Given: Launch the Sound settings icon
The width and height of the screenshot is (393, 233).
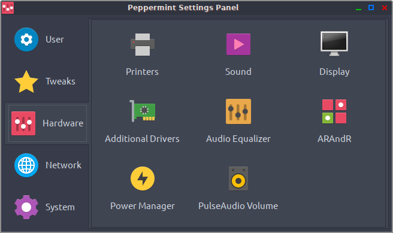Looking at the screenshot, I should coord(238,44).
